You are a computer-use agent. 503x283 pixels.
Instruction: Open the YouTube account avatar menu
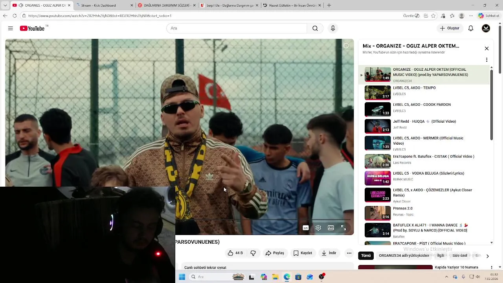[x=486, y=28]
